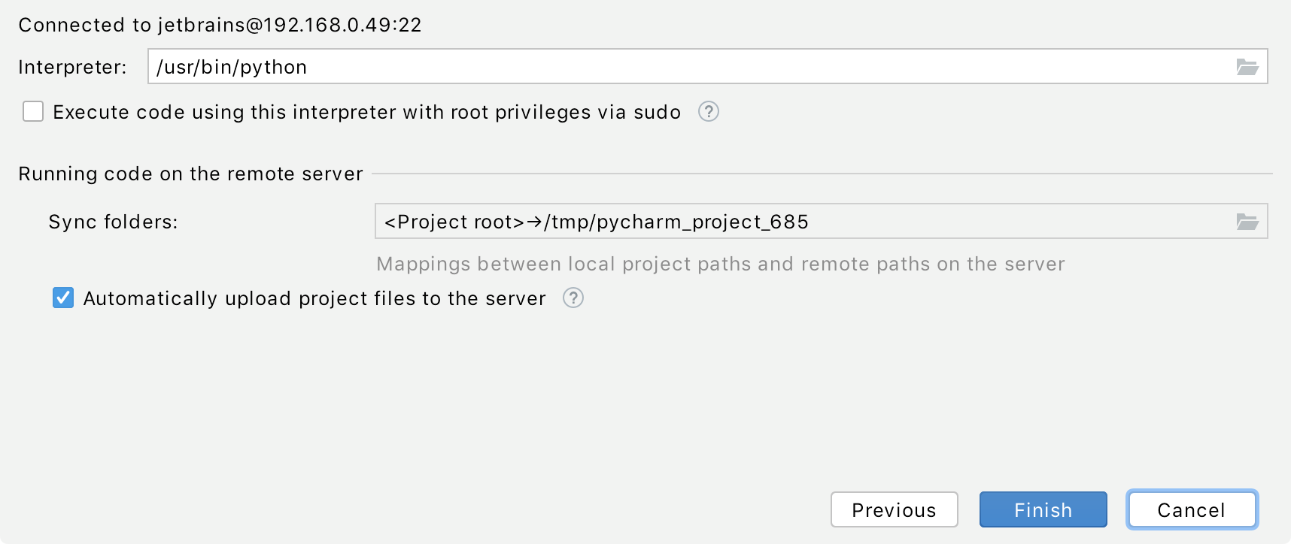Click help icon next to automatic upload option
The width and height of the screenshot is (1291, 544).
(573, 298)
